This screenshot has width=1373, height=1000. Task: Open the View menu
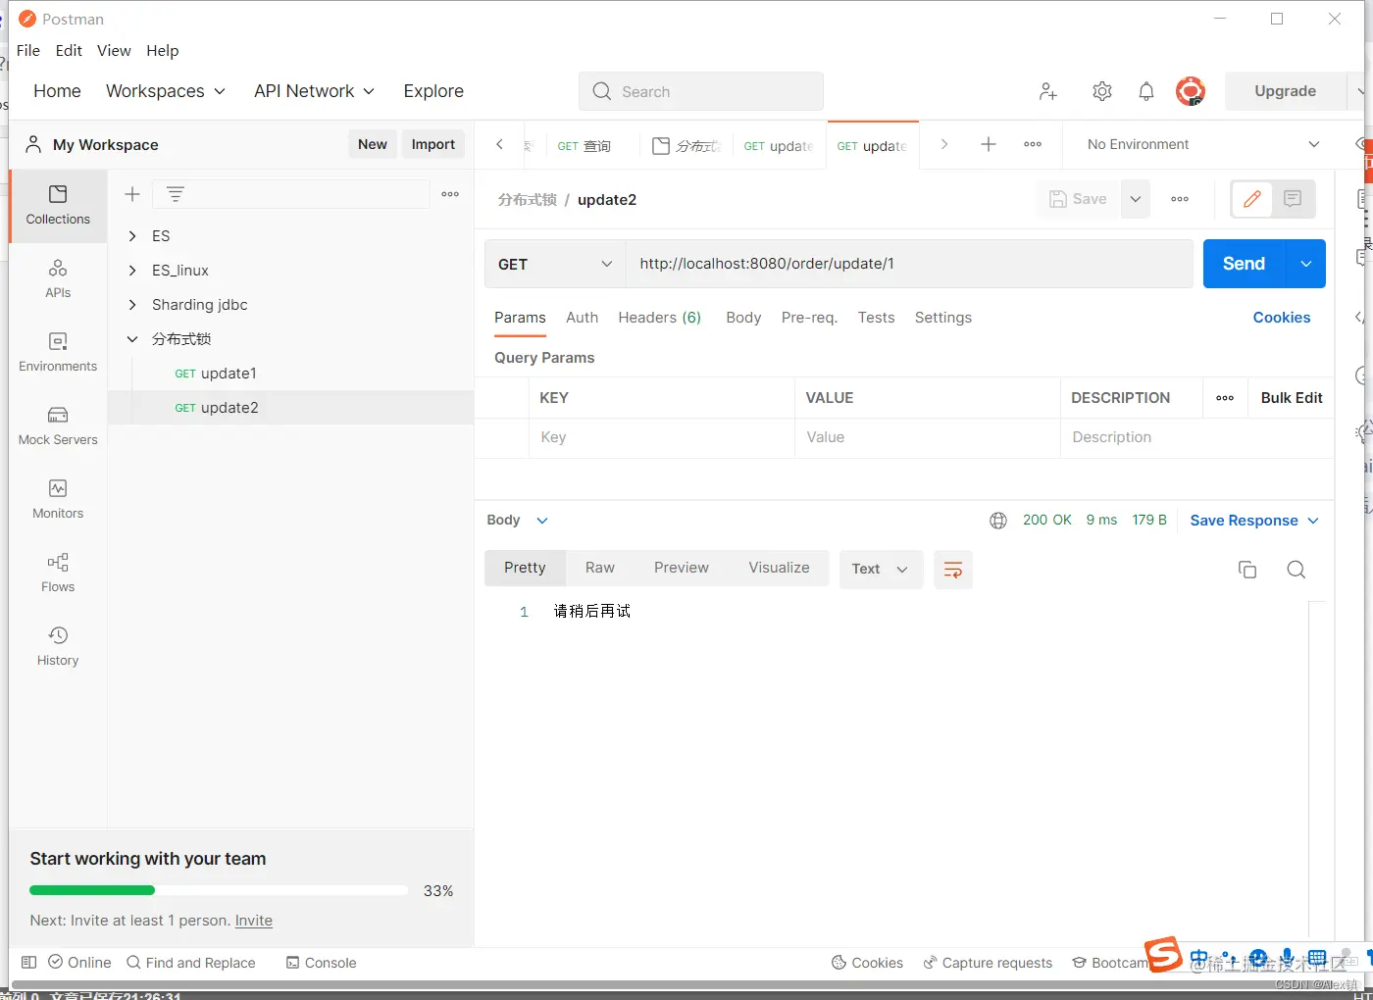(x=114, y=51)
